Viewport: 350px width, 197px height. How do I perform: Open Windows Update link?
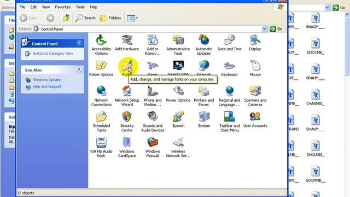(46, 79)
